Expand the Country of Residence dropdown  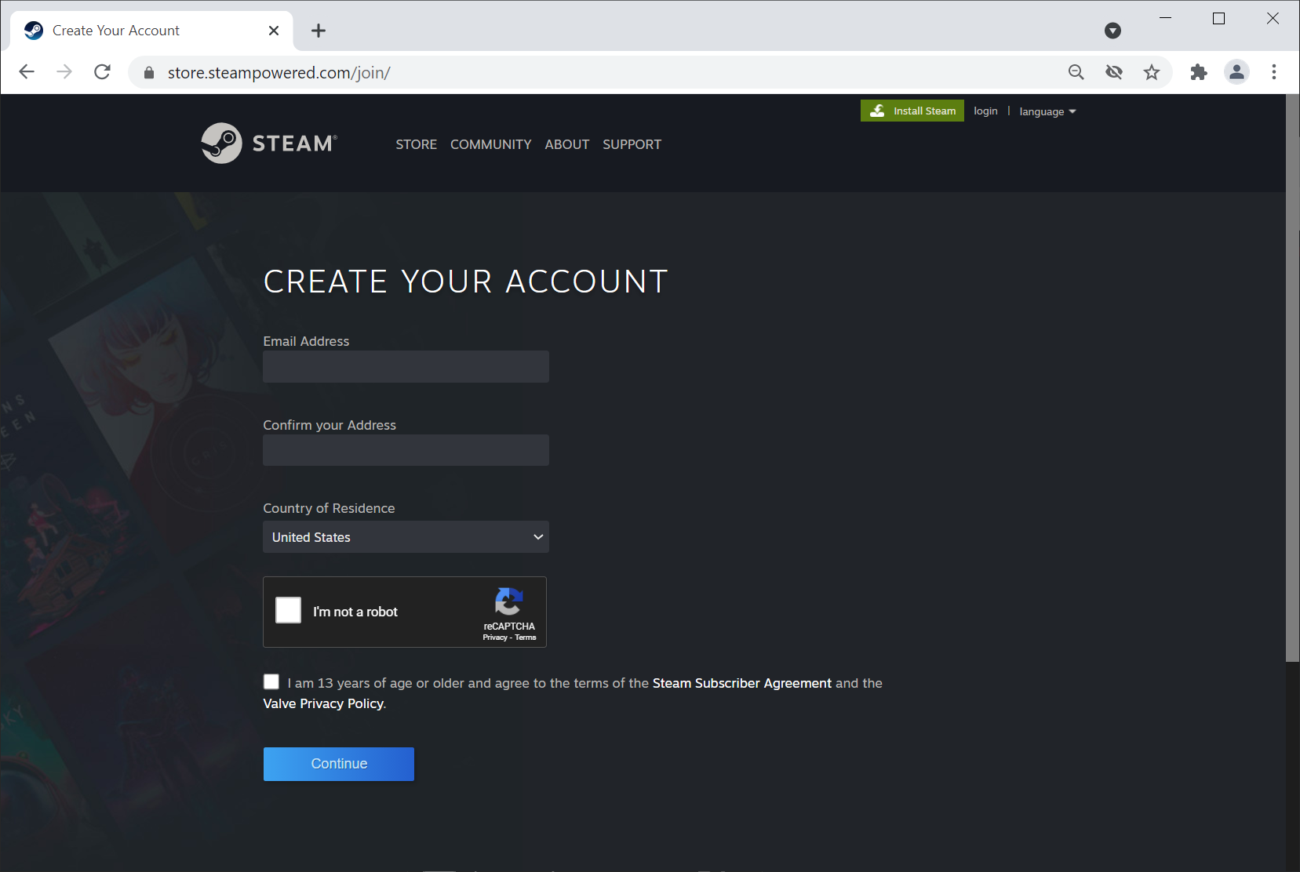point(406,537)
